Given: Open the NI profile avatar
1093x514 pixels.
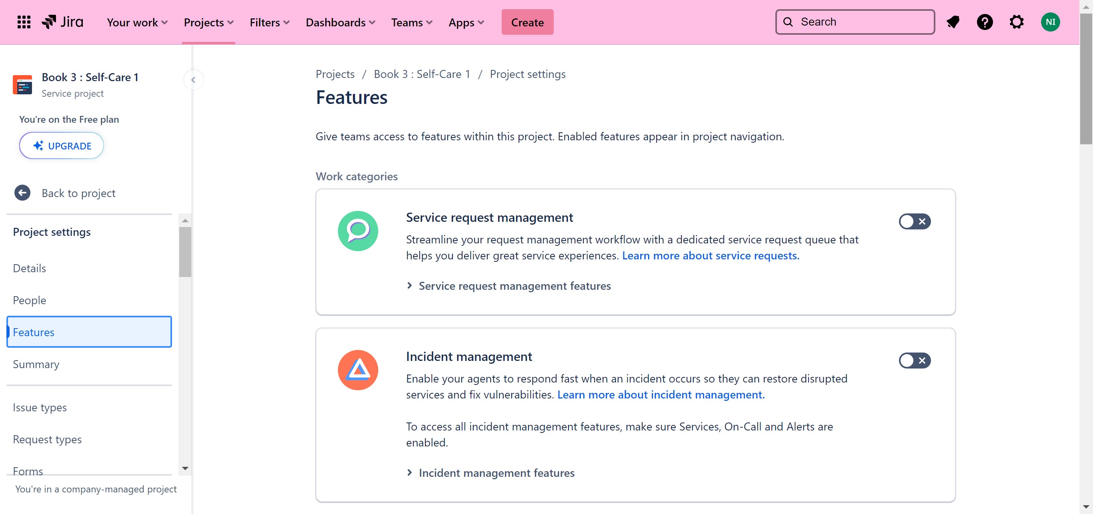Looking at the screenshot, I should [x=1050, y=22].
